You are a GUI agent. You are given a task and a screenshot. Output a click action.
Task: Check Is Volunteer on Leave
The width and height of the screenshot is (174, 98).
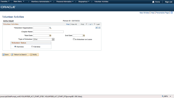(74, 39)
